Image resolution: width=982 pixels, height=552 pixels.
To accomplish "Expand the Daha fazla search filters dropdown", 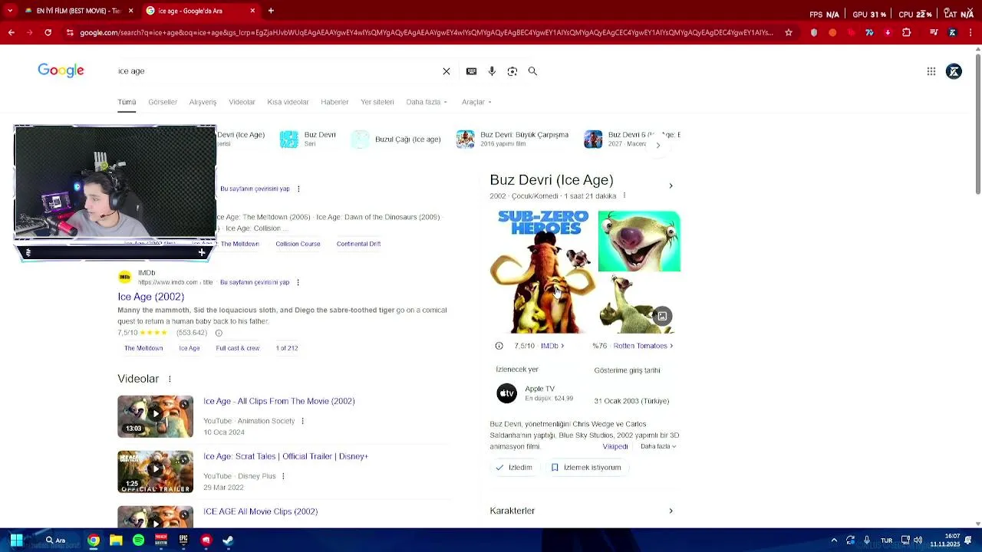I will (427, 102).
